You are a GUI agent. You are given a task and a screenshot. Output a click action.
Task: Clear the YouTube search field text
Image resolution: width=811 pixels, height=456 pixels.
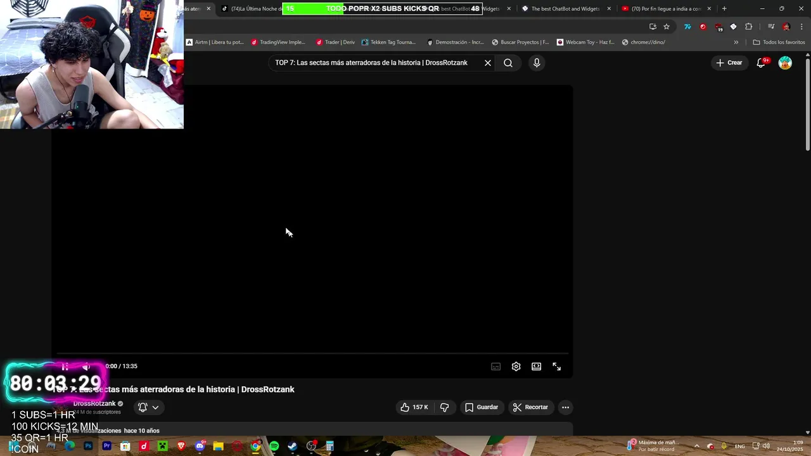pos(488,63)
